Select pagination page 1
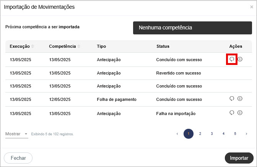Viewport: 257px width, 167px height. (x=189, y=134)
